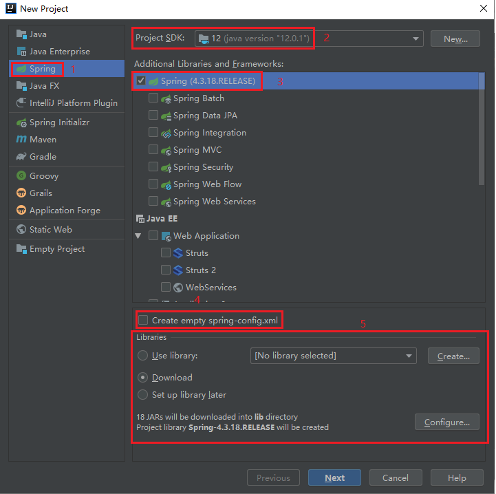Select the Use library radio button
This screenshot has height=494, width=496.
point(142,356)
